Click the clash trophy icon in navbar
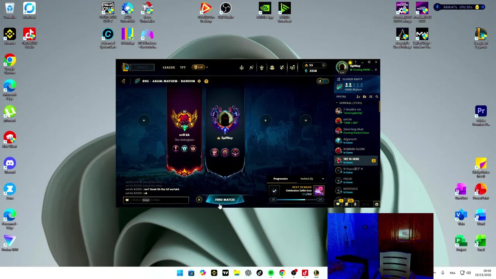Screen dimensions: 496x279 click(x=262, y=67)
